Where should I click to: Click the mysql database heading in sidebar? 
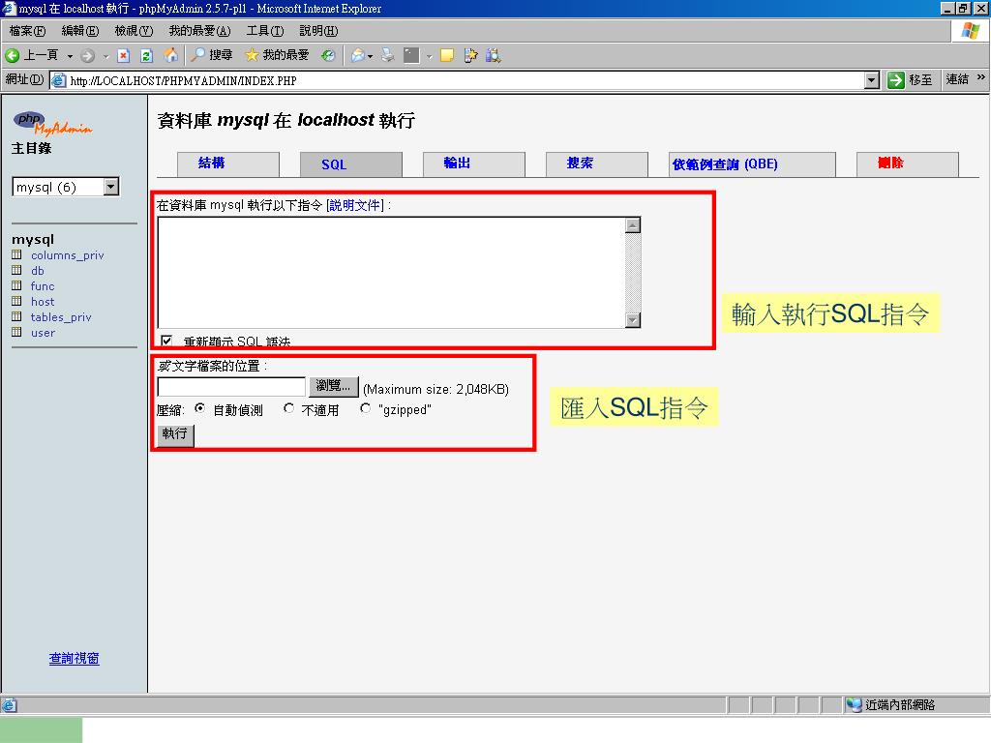coord(33,240)
